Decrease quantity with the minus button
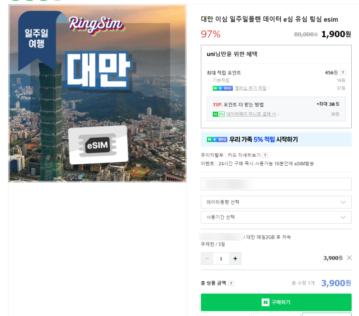Image resolution: width=359 pixels, height=316 pixels. pos(207,259)
